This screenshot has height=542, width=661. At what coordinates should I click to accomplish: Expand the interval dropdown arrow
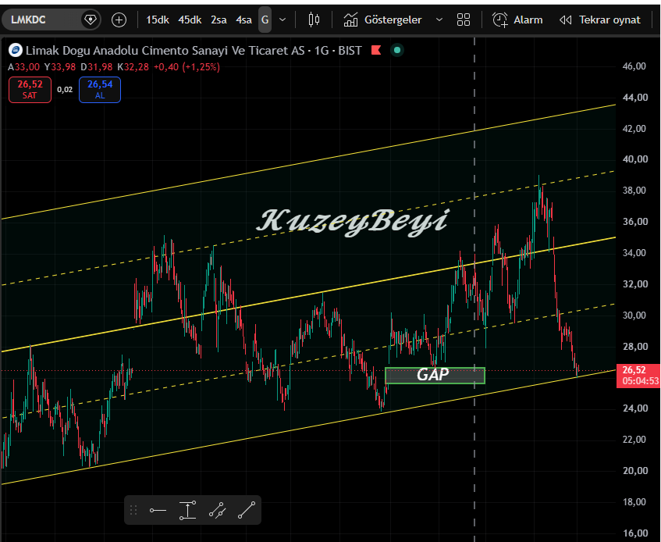click(x=283, y=20)
